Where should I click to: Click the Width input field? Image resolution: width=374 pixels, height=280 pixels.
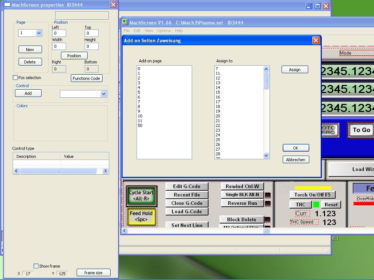tap(59, 46)
